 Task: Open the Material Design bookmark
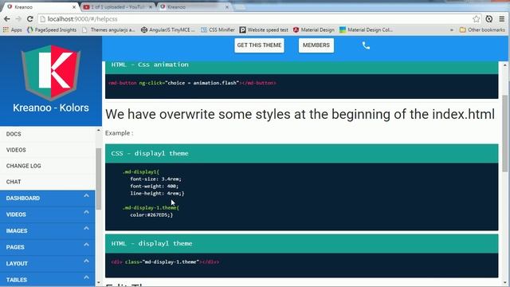pyautogui.click(x=313, y=29)
